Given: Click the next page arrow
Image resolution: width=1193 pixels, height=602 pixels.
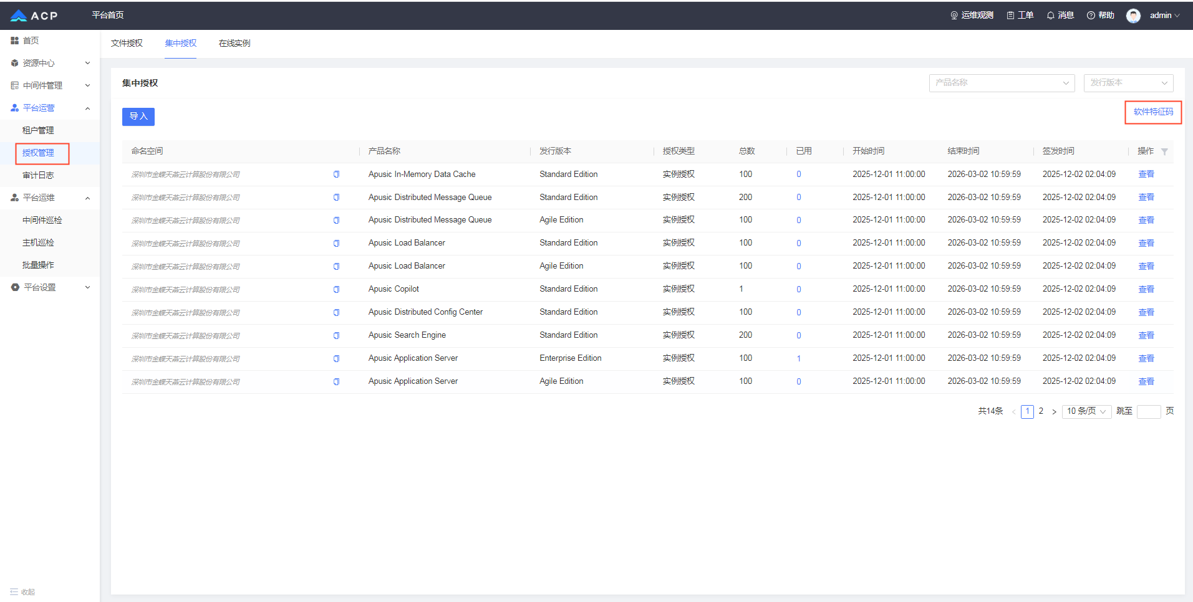Looking at the screenshot, I should click(1055, 412).
